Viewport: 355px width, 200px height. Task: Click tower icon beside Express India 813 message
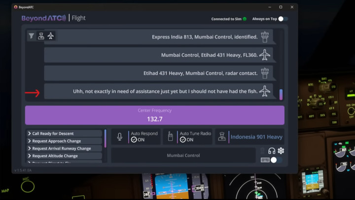click(x=265, y=37)
